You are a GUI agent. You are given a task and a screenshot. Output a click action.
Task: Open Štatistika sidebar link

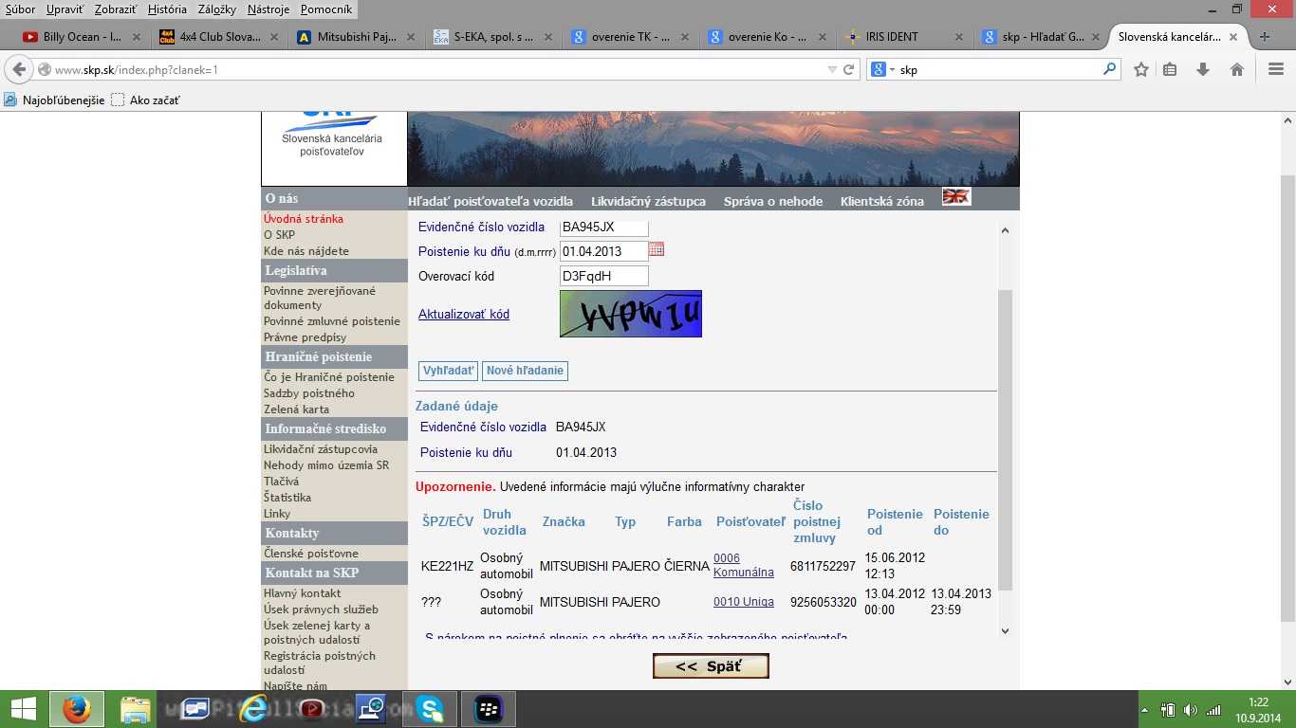pyautogui.click(x=287, y=498)
